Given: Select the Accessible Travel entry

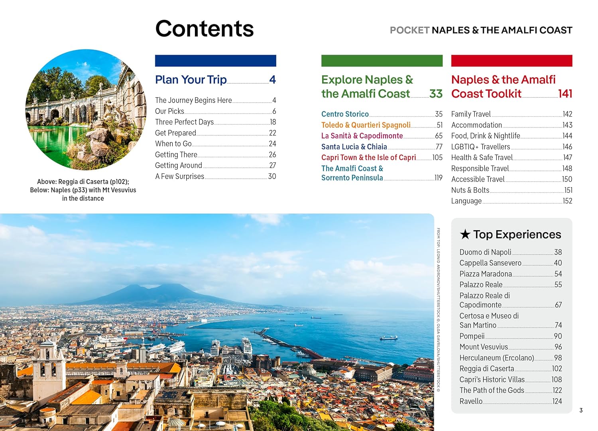Looking at the screenshot, I should click(478, 179).
